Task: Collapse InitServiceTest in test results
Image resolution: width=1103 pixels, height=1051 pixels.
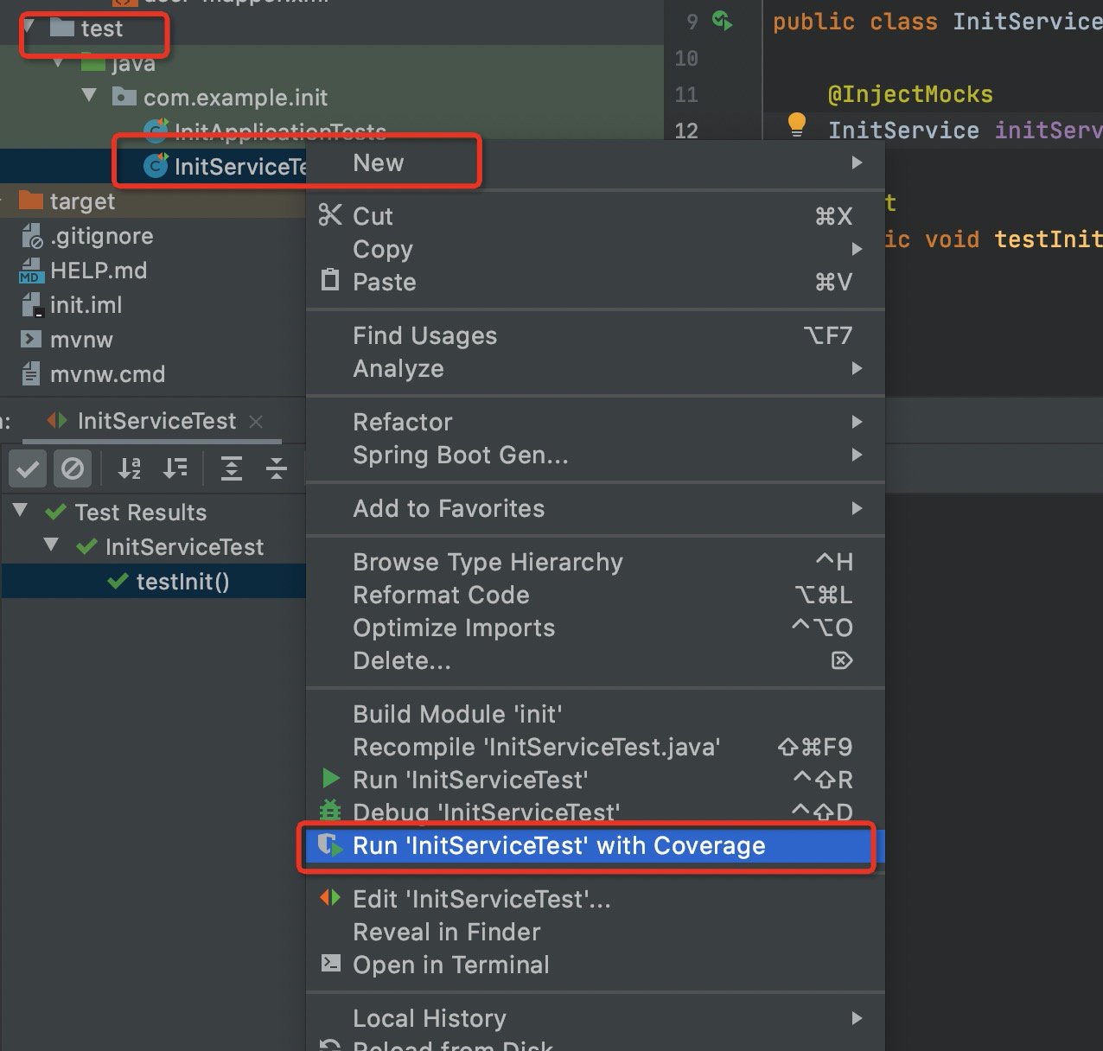Action: (51, 545)
